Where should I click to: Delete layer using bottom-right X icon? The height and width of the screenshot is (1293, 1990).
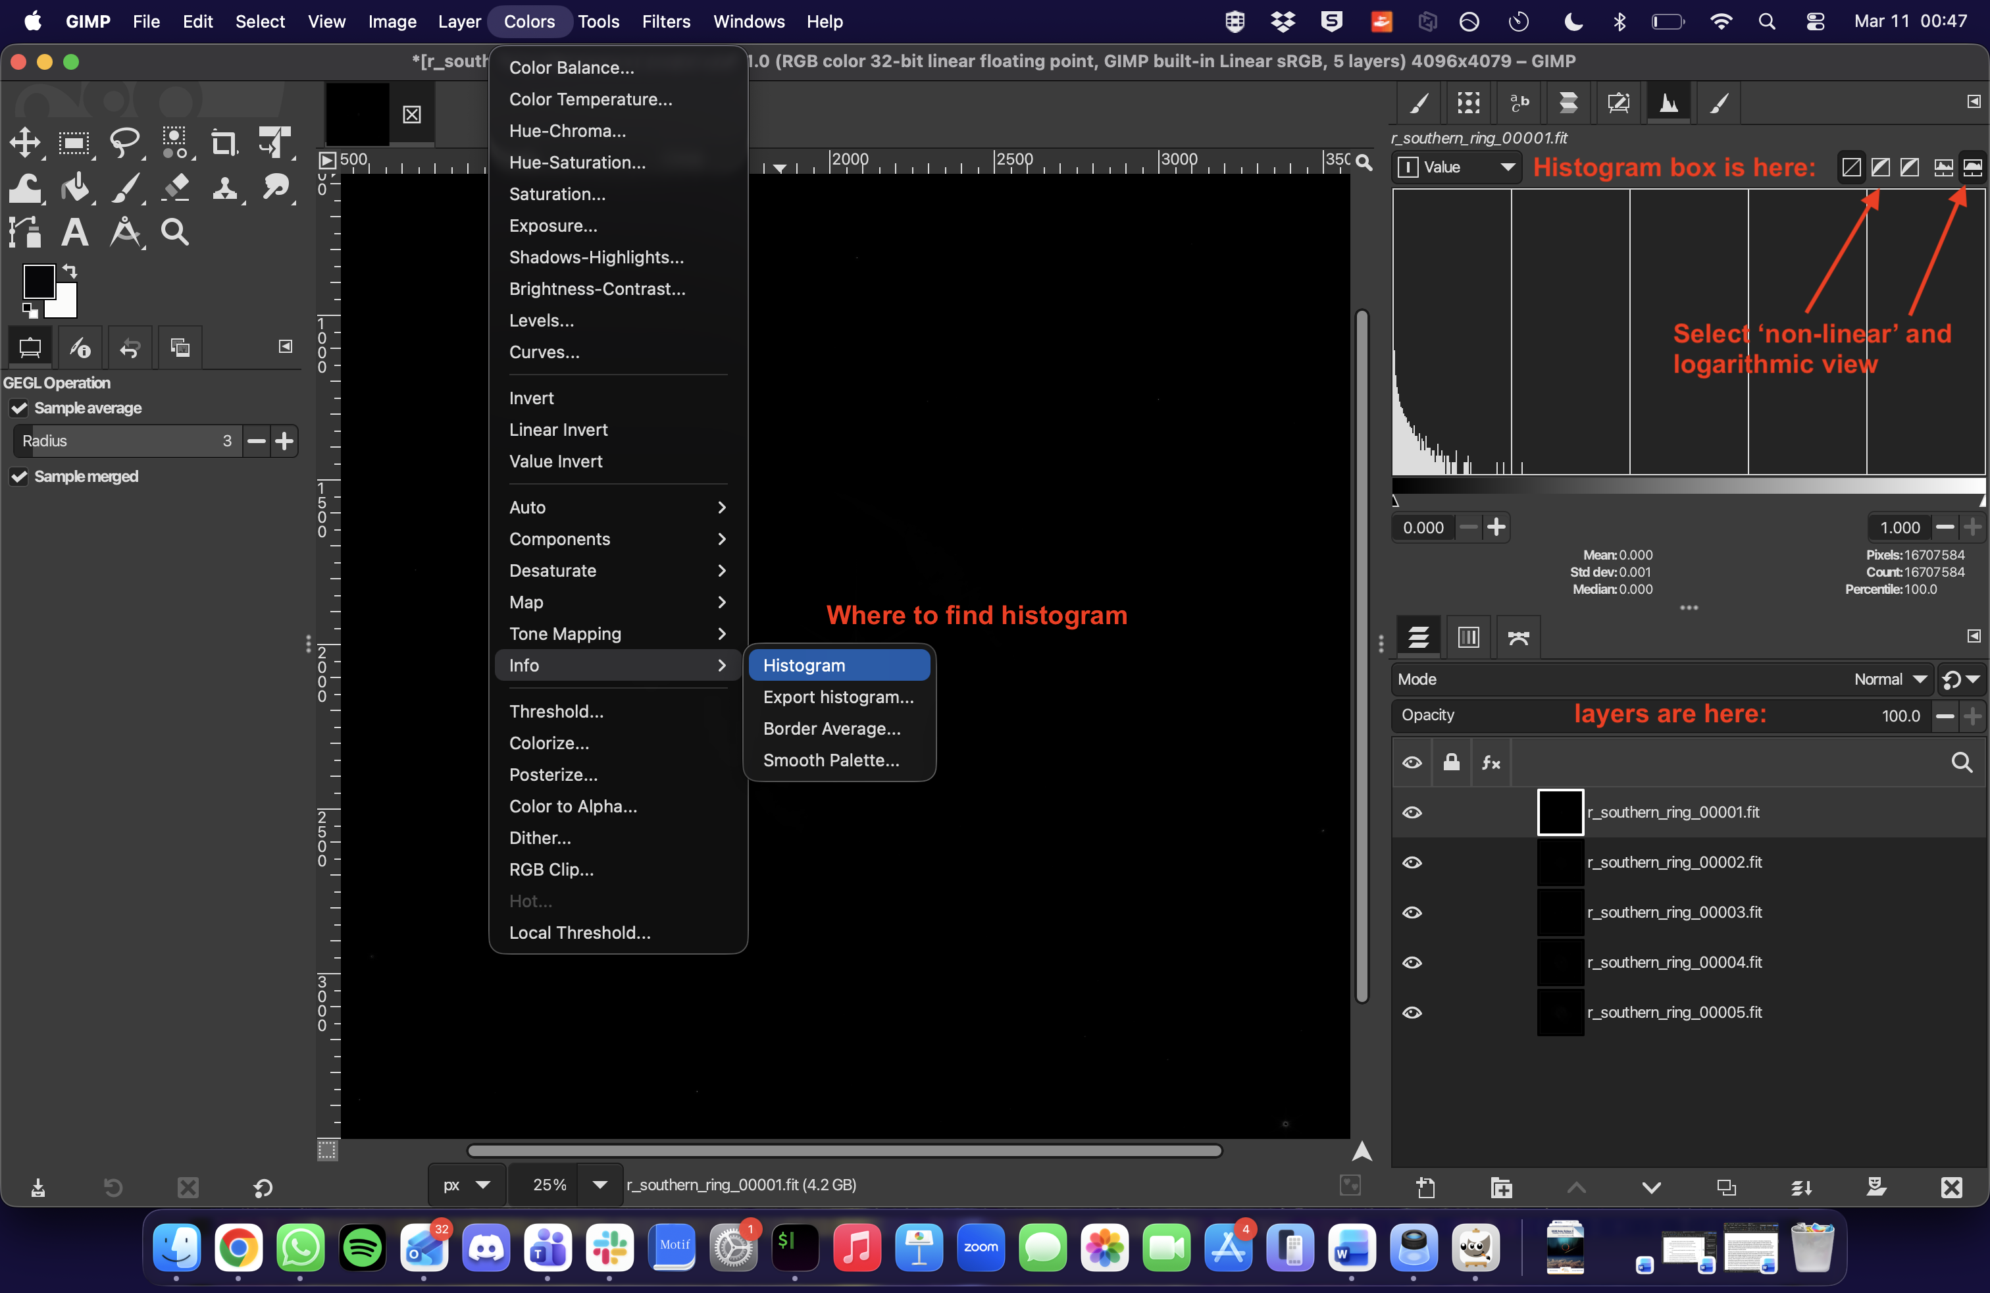1951,1188
